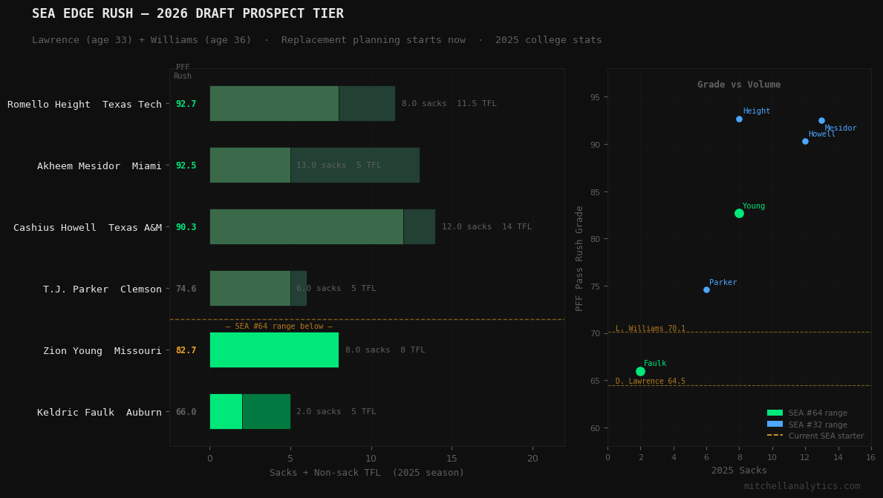Image resolution: width=883 pixels, height=498 pixels.
Task: Click the D. Lawrence 64.5 reference line label
Action: (x=651, y=381)
